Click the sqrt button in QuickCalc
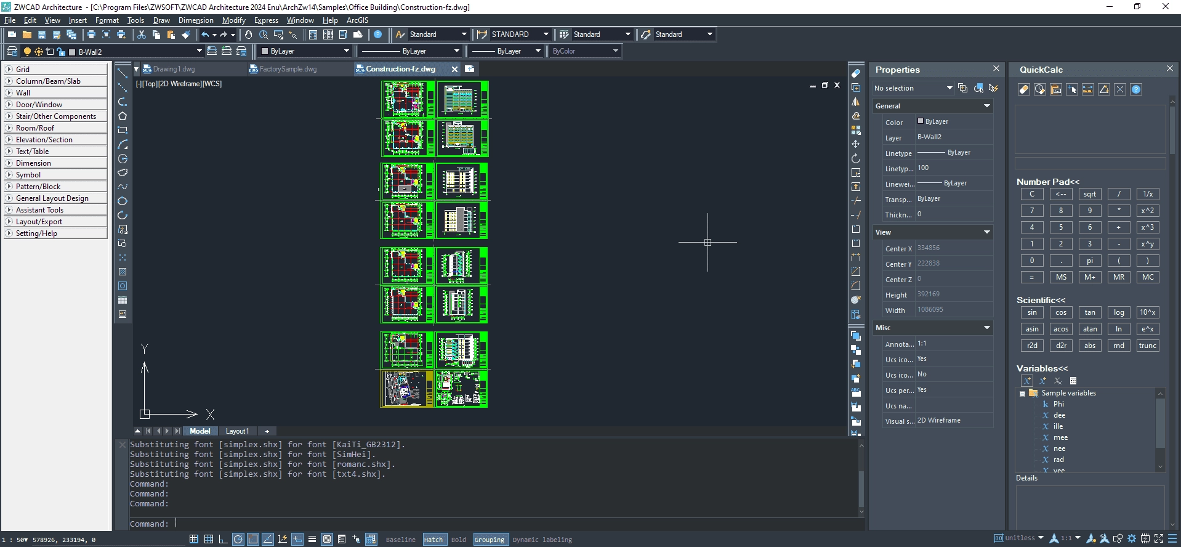Screen dimensions: 1181x547 pos(1090,194)
